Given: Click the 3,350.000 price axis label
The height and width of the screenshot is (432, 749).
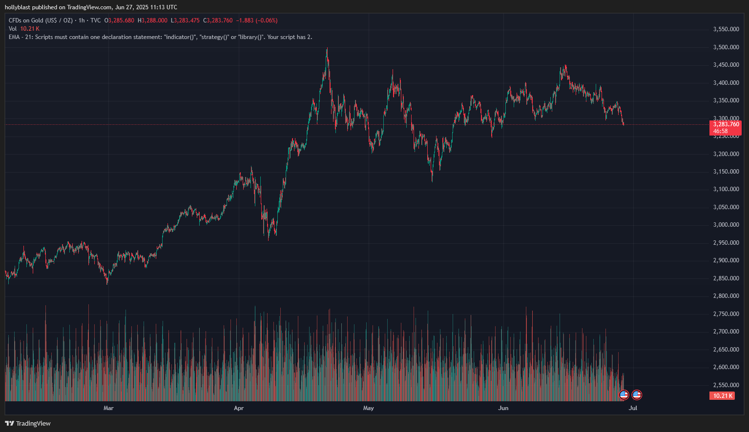Looking at the screenshot, I should 726,100.
